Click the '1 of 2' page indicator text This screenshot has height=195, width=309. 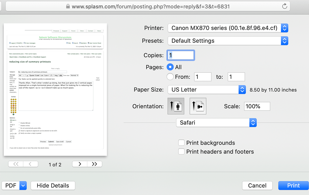tap(55, 165)
